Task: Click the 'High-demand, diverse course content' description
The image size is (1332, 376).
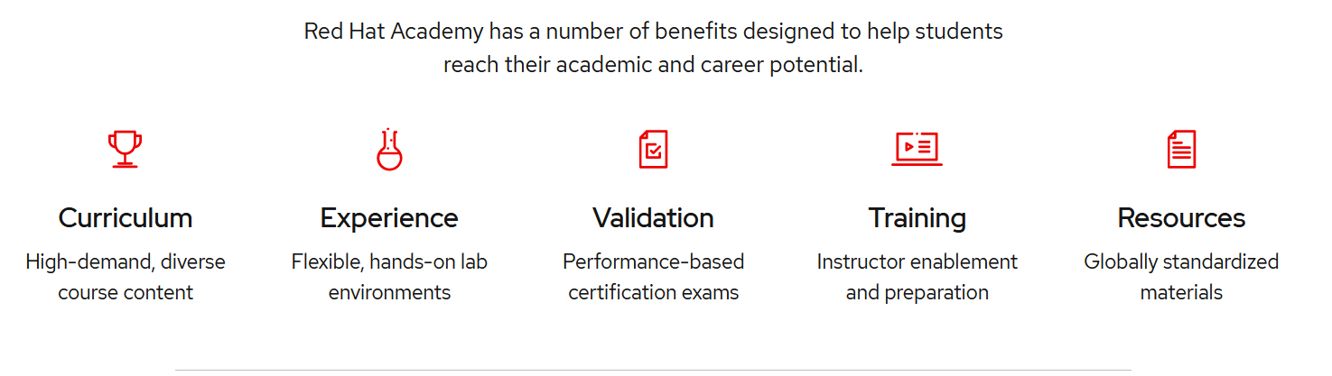Action: (126, 277)
